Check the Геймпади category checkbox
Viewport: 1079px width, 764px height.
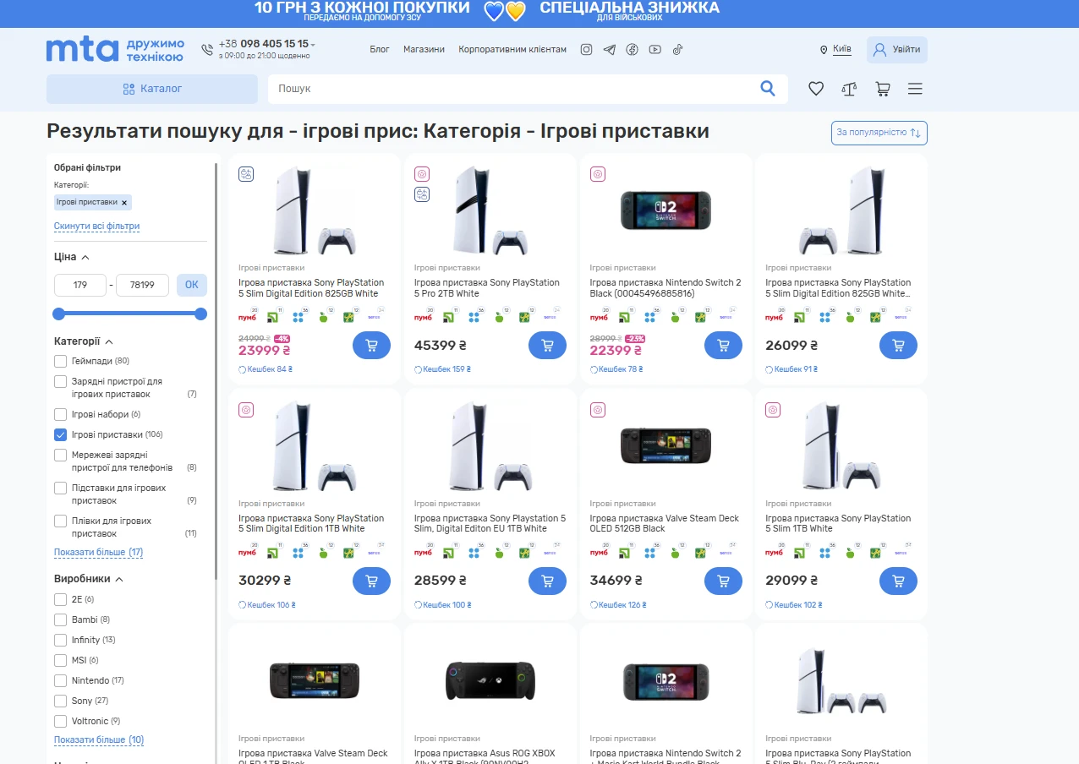60,361
